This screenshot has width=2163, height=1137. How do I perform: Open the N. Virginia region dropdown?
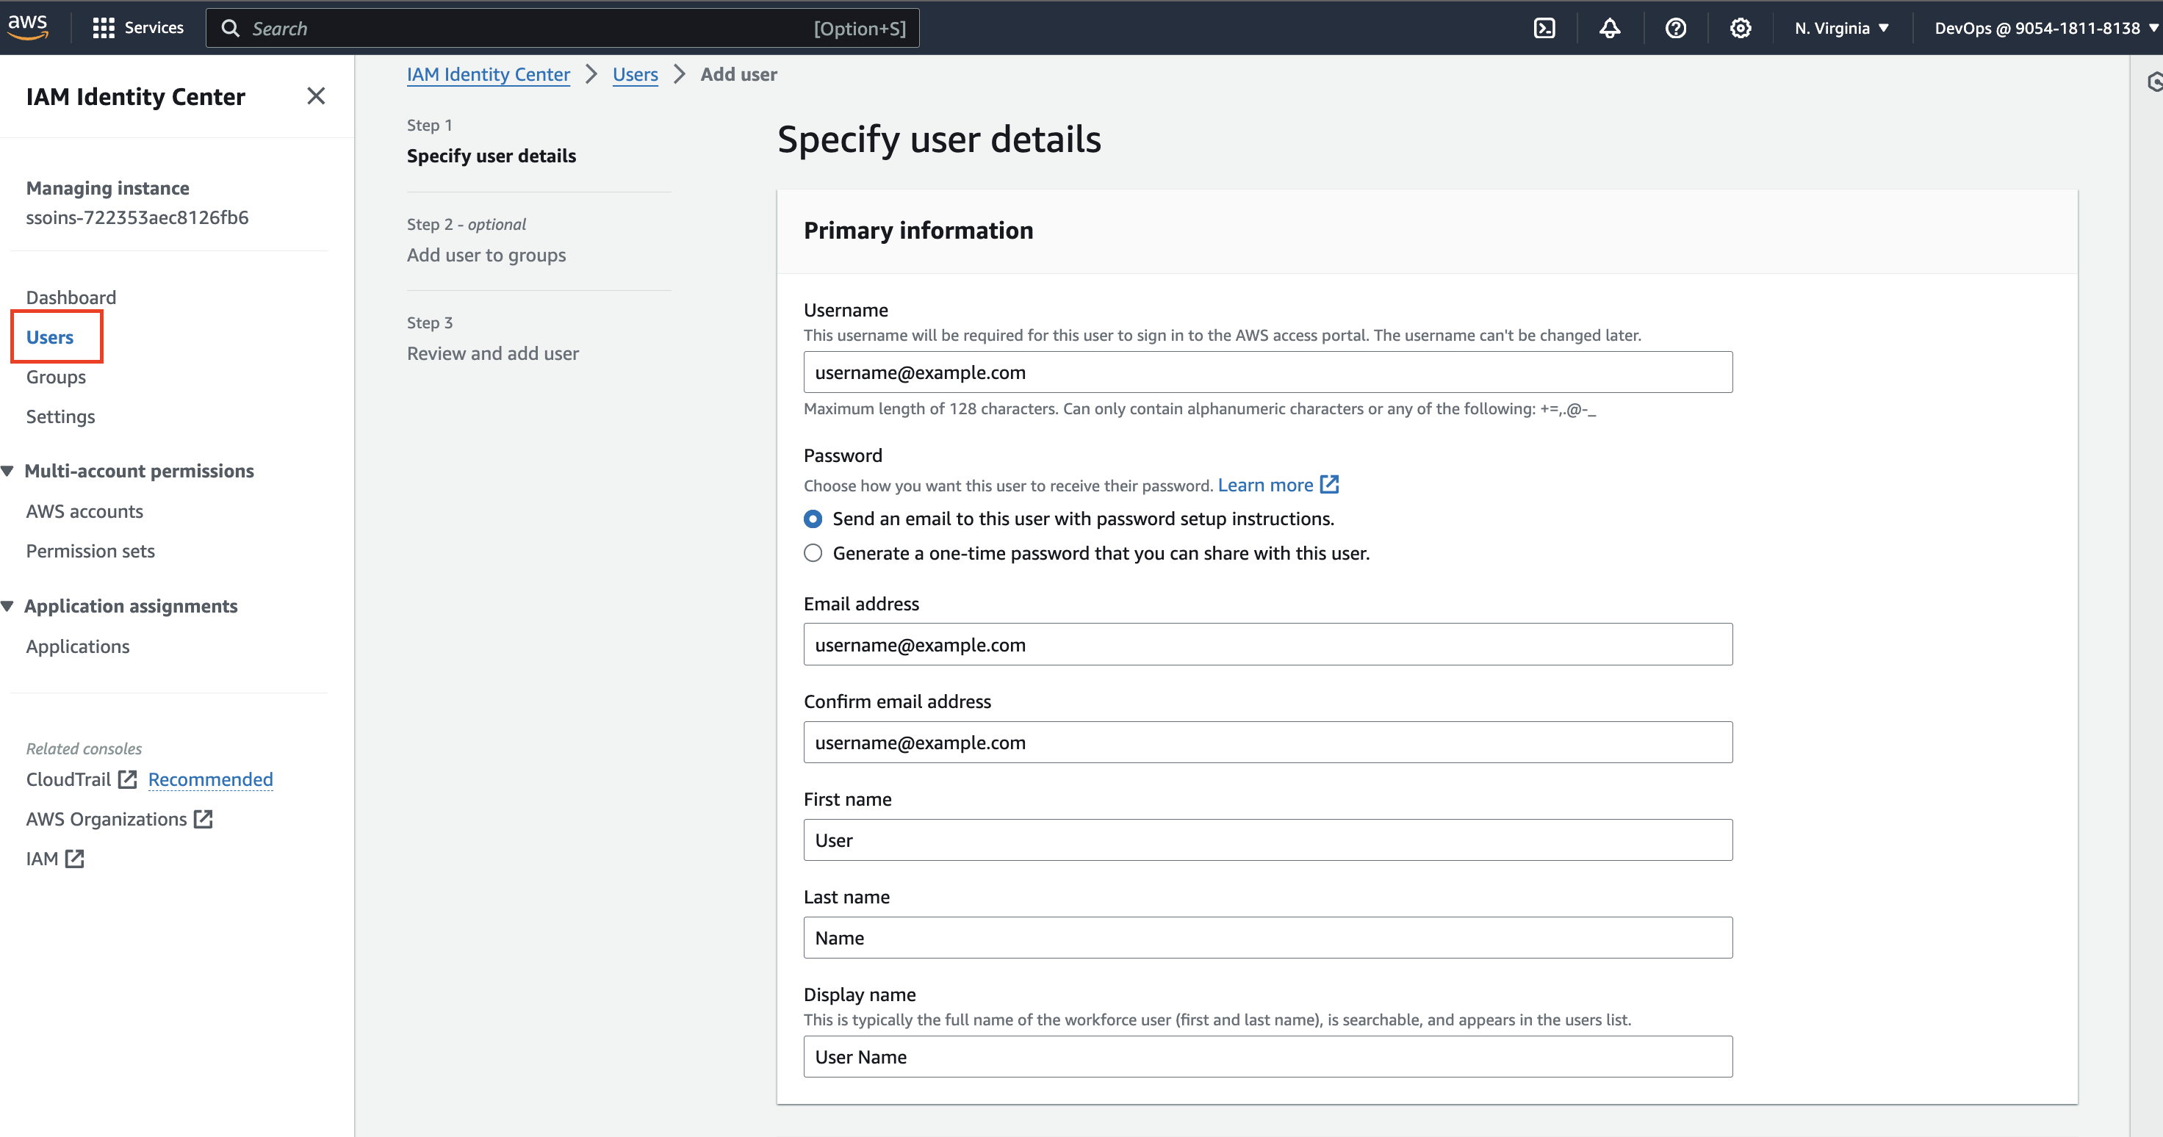1840,28
